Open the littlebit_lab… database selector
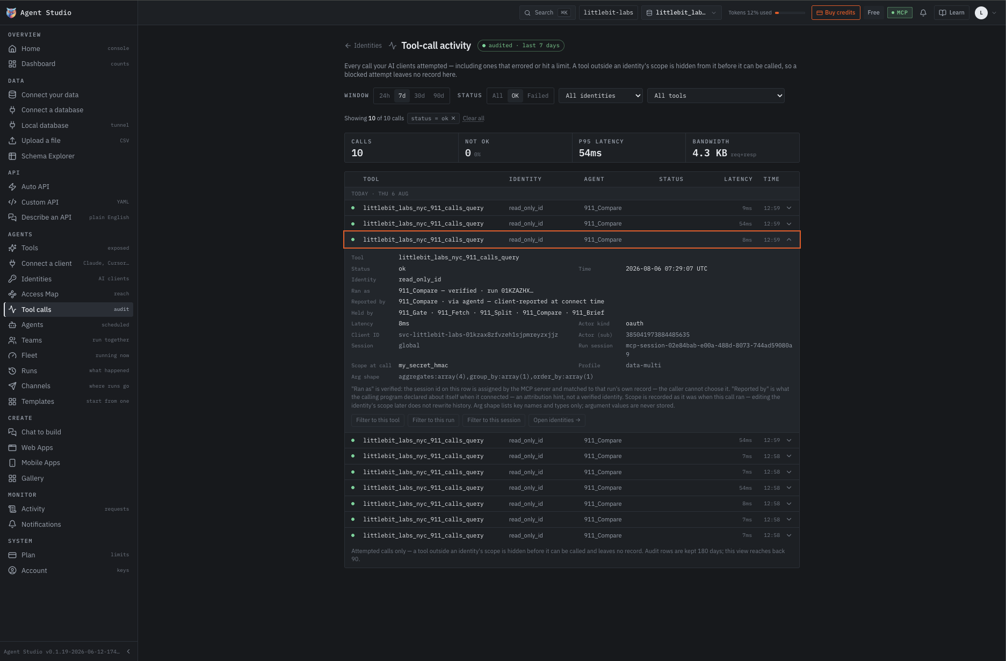 681,13
